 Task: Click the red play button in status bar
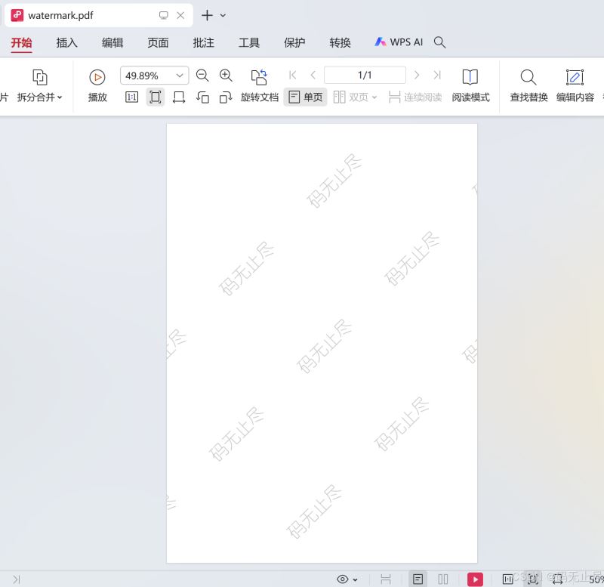tap(475, 579)
